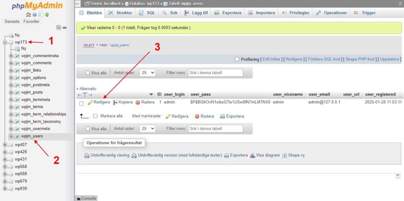Collapse all tree nodes with minus icon
404x201 pixels.
tap(59, 28)
